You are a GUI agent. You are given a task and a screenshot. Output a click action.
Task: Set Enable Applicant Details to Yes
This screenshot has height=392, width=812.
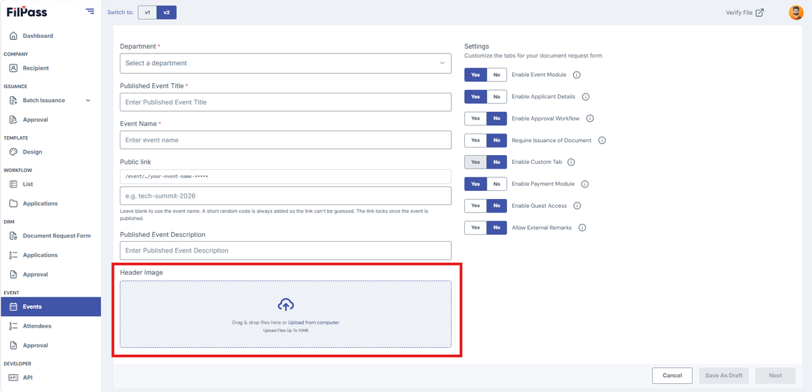(476, 97)
